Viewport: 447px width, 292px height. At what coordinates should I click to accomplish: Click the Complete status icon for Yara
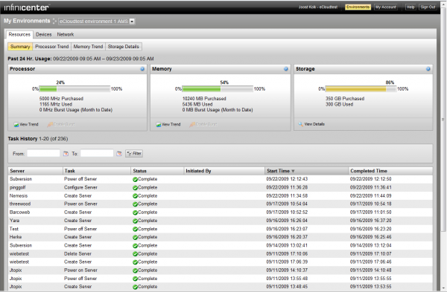click(x=135, y=221)
